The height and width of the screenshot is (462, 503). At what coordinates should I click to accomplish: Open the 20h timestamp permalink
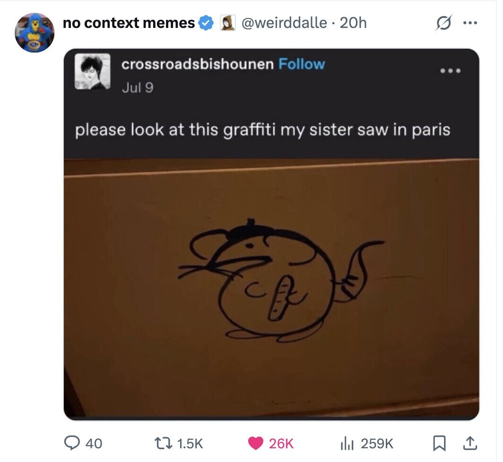pyautogui.click(x=353, y=23)
